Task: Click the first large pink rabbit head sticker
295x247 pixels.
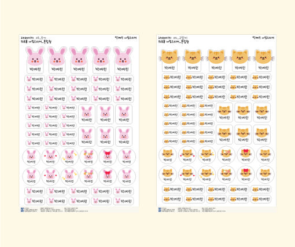Action: click(x=35, y=60)
